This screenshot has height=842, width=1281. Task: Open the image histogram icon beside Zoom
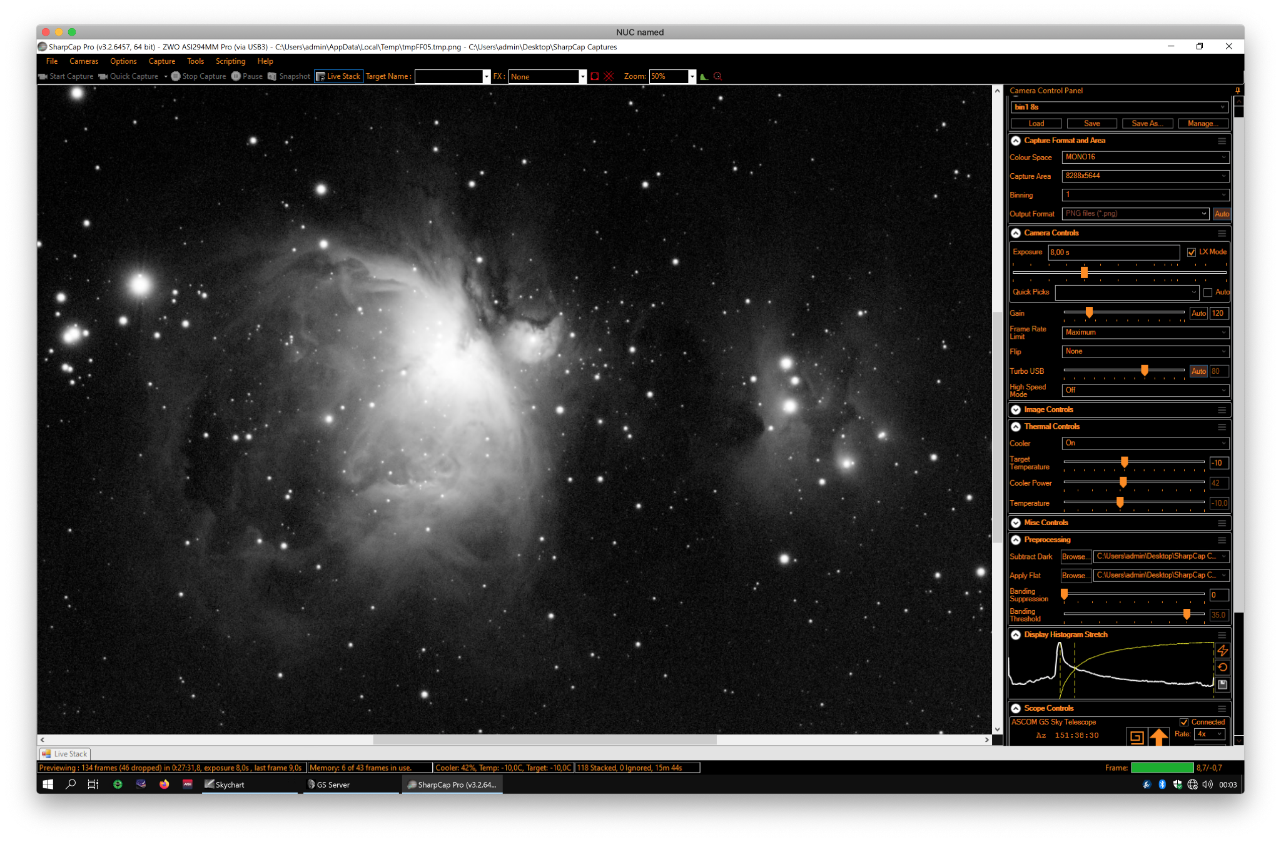coord(704,76)
